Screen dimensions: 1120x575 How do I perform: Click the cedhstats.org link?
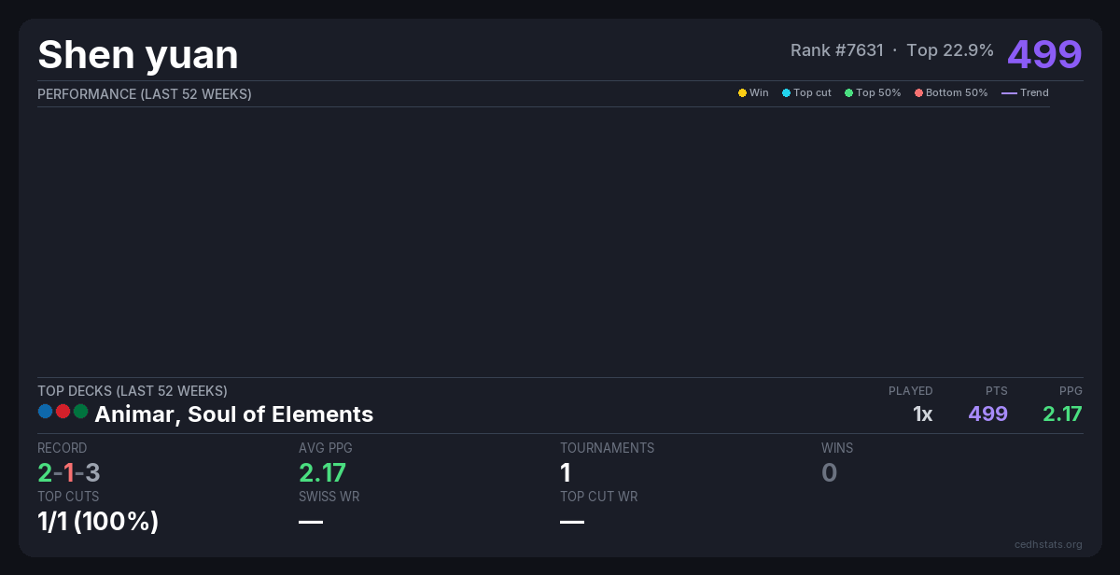click(x=1048, y=544)
